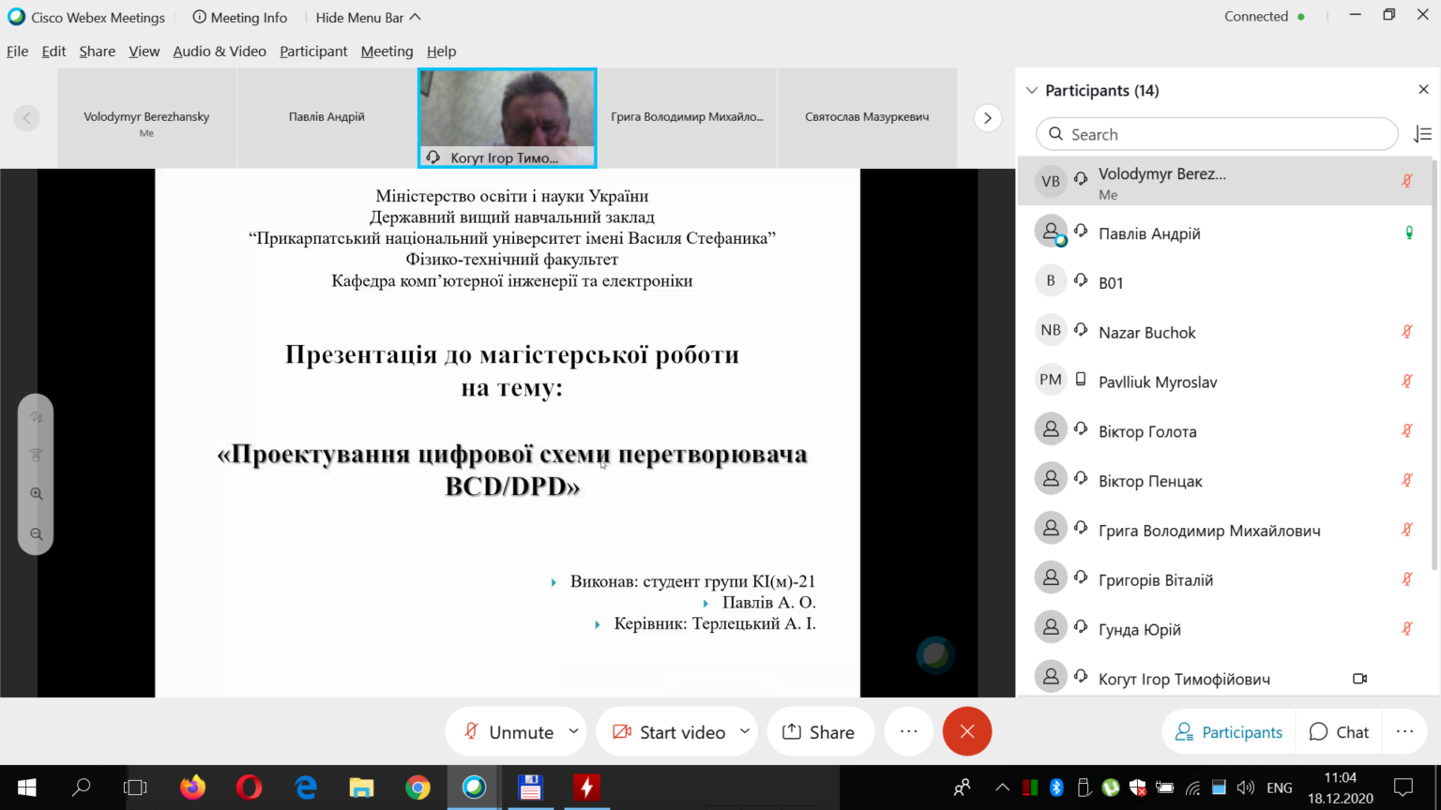Viewport: 1441px width, 810px height.
Task: Click the Opera browser taskbar icon
Action: tap(249, 787)
